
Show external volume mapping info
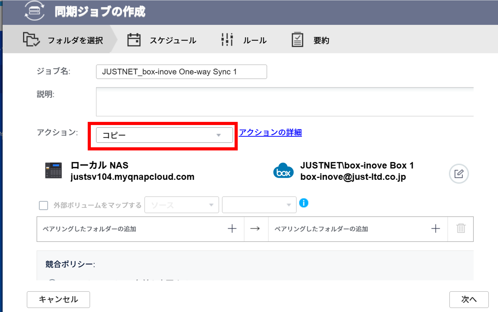pos(303,203)
